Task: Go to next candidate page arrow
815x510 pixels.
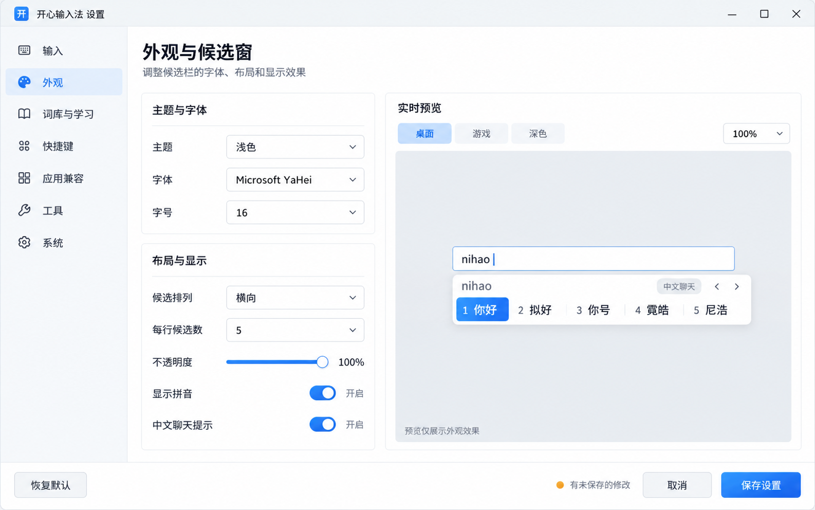Action: tap(737, 286)
